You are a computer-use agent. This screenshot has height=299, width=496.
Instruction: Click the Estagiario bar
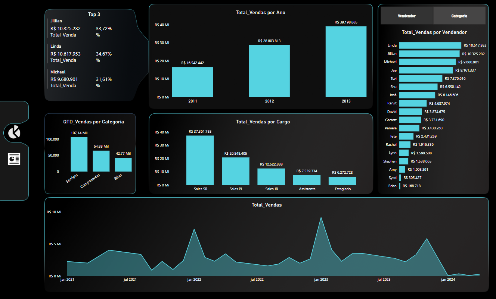pos(342,181)
